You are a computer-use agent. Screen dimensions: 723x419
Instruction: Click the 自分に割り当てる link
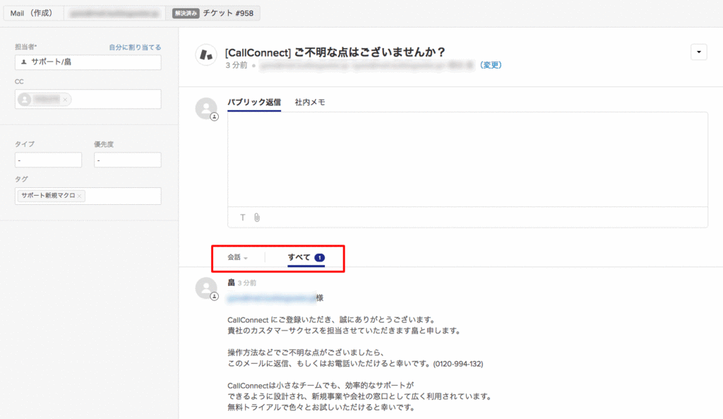(x=135, y=47)
